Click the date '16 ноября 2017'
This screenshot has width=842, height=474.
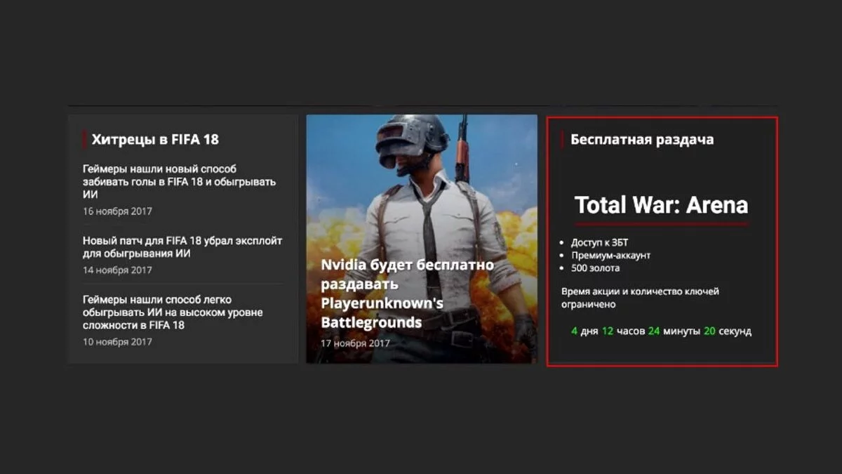117,211
